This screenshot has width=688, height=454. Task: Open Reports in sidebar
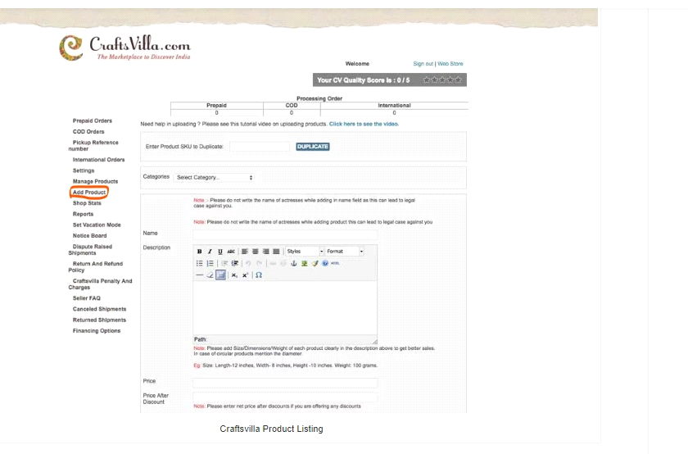pyautogui.click(x=83, y=214)
